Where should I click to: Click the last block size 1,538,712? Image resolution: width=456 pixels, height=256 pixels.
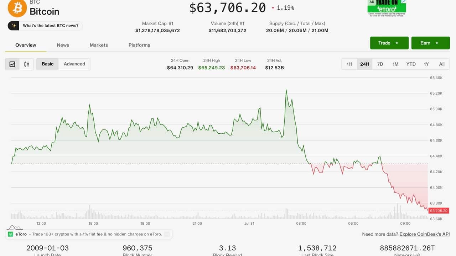click(x=317, y=248)
